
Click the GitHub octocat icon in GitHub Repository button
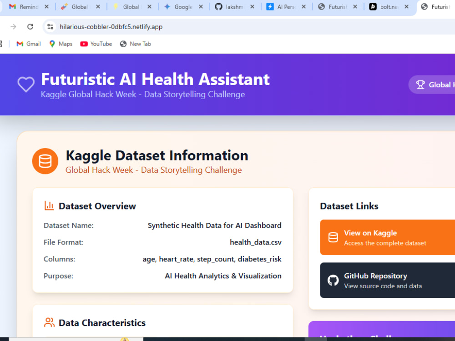[333, 281]
